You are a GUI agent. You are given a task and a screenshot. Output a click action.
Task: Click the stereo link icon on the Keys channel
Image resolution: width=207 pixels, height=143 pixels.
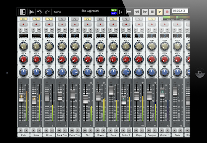[x=142, y=83]
